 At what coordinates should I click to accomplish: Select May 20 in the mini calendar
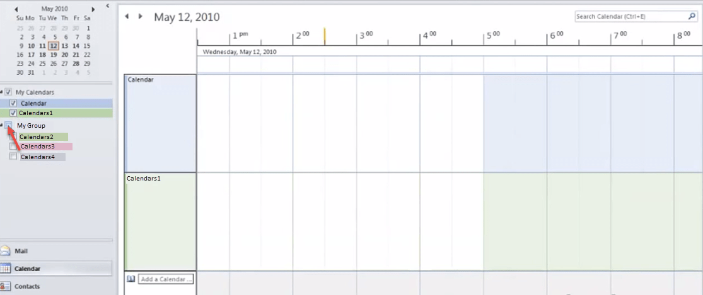(65, 55)
